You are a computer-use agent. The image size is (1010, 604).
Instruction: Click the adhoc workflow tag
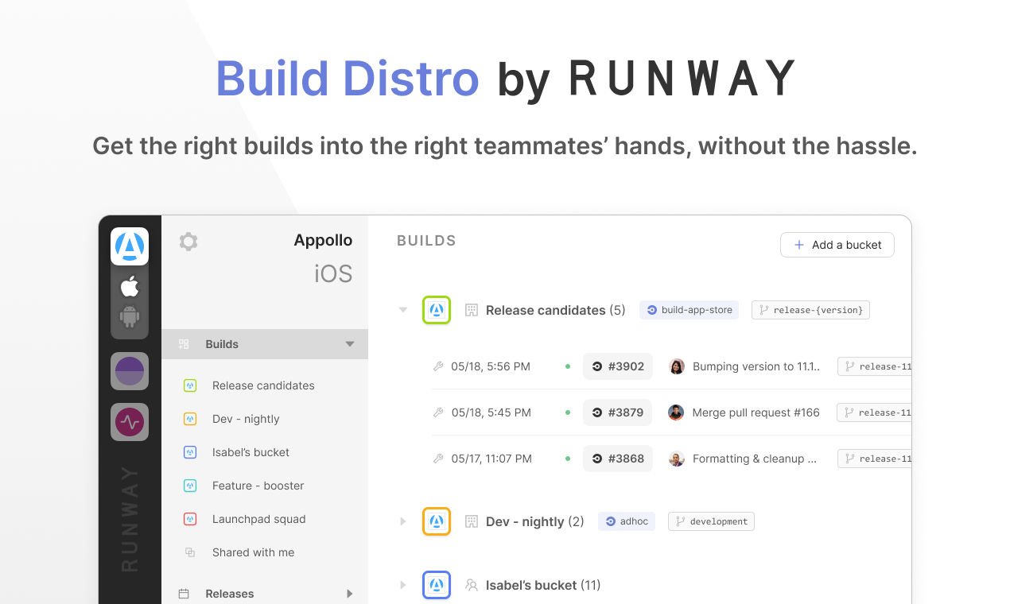627,521
